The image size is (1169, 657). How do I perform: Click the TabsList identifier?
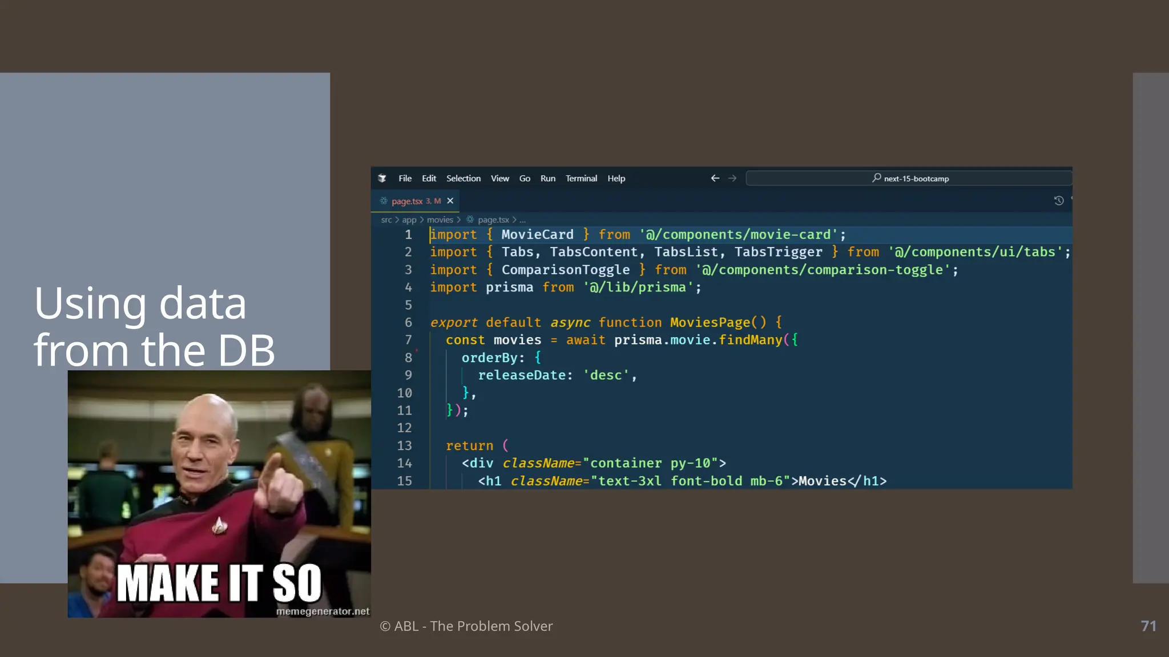[686, 252]
